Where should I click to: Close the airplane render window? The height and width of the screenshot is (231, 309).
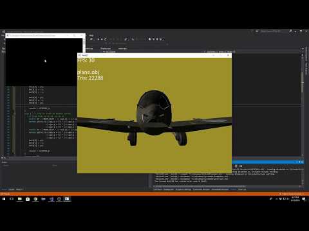coord(228,55)
